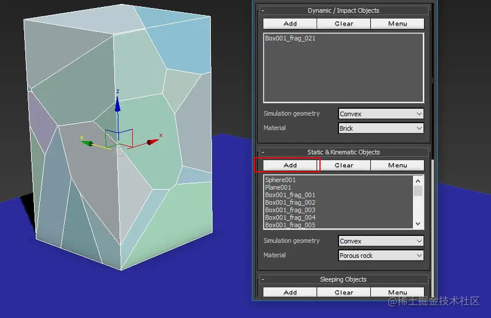
Task: Open Simulation geometry dropdown for static objects
Action: tap(381, 241)
